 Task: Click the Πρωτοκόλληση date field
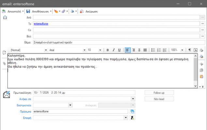tap(84, 93)
